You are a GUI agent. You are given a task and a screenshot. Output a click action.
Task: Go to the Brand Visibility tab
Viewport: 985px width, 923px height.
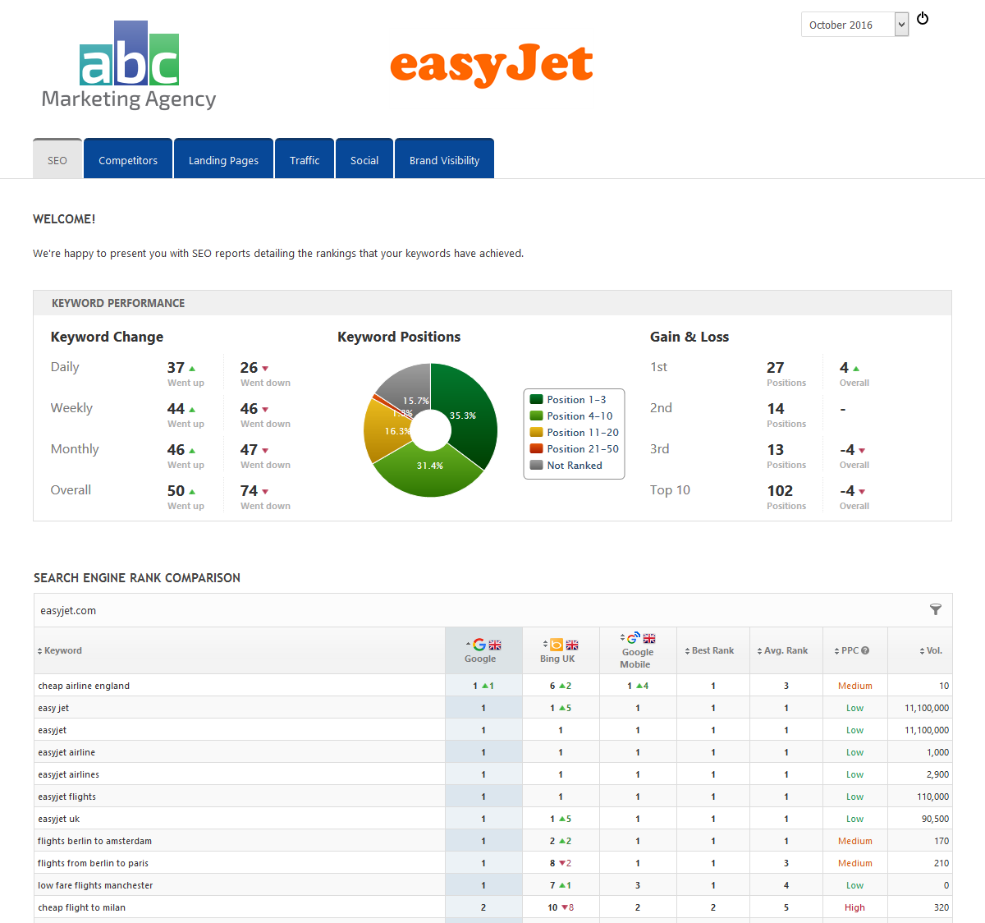tap(444, 159)
